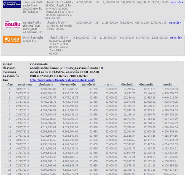The width and height of the screenshot is (185, 176).
Task: Open รายละเอียด link in ธอส row
Action: 176,38
